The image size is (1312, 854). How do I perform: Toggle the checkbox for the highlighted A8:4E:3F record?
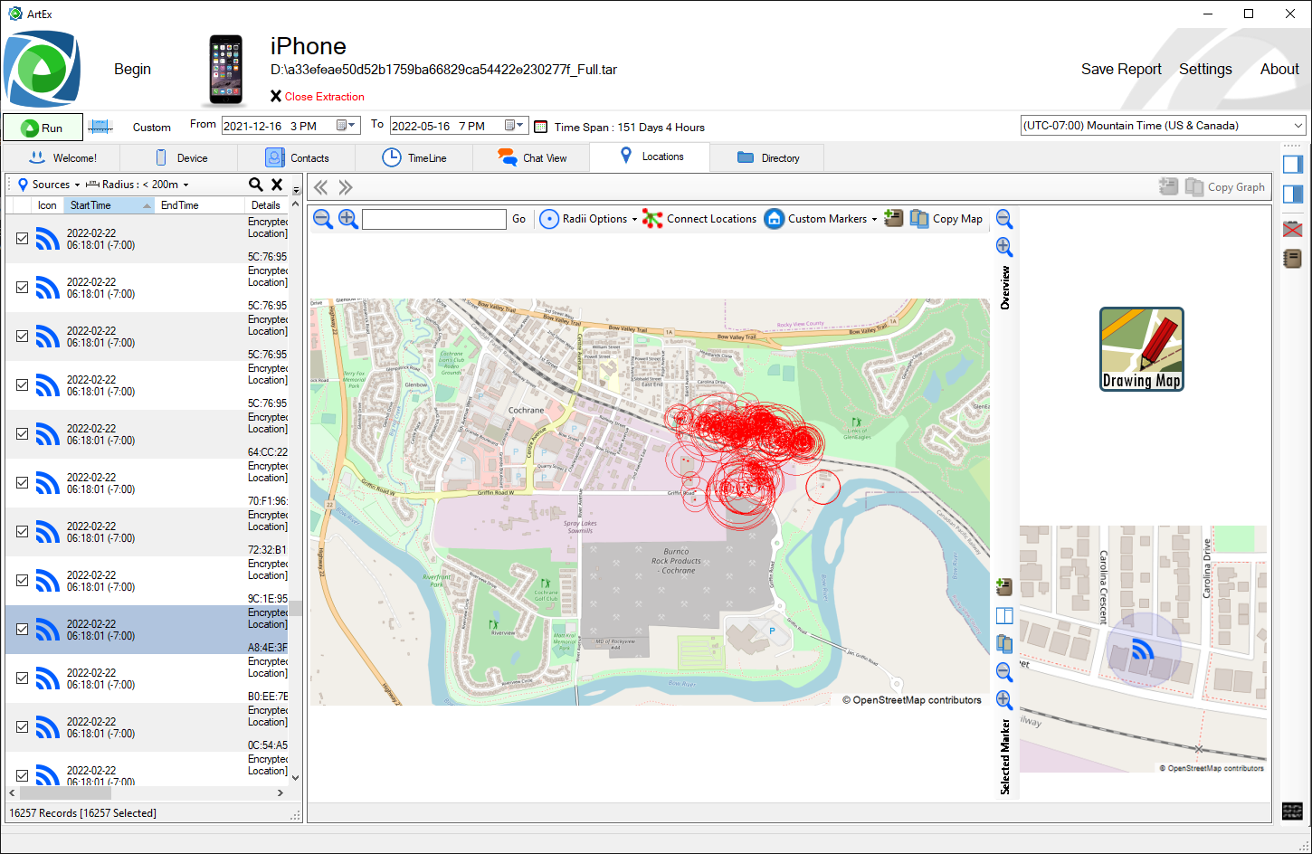(23, 630)
